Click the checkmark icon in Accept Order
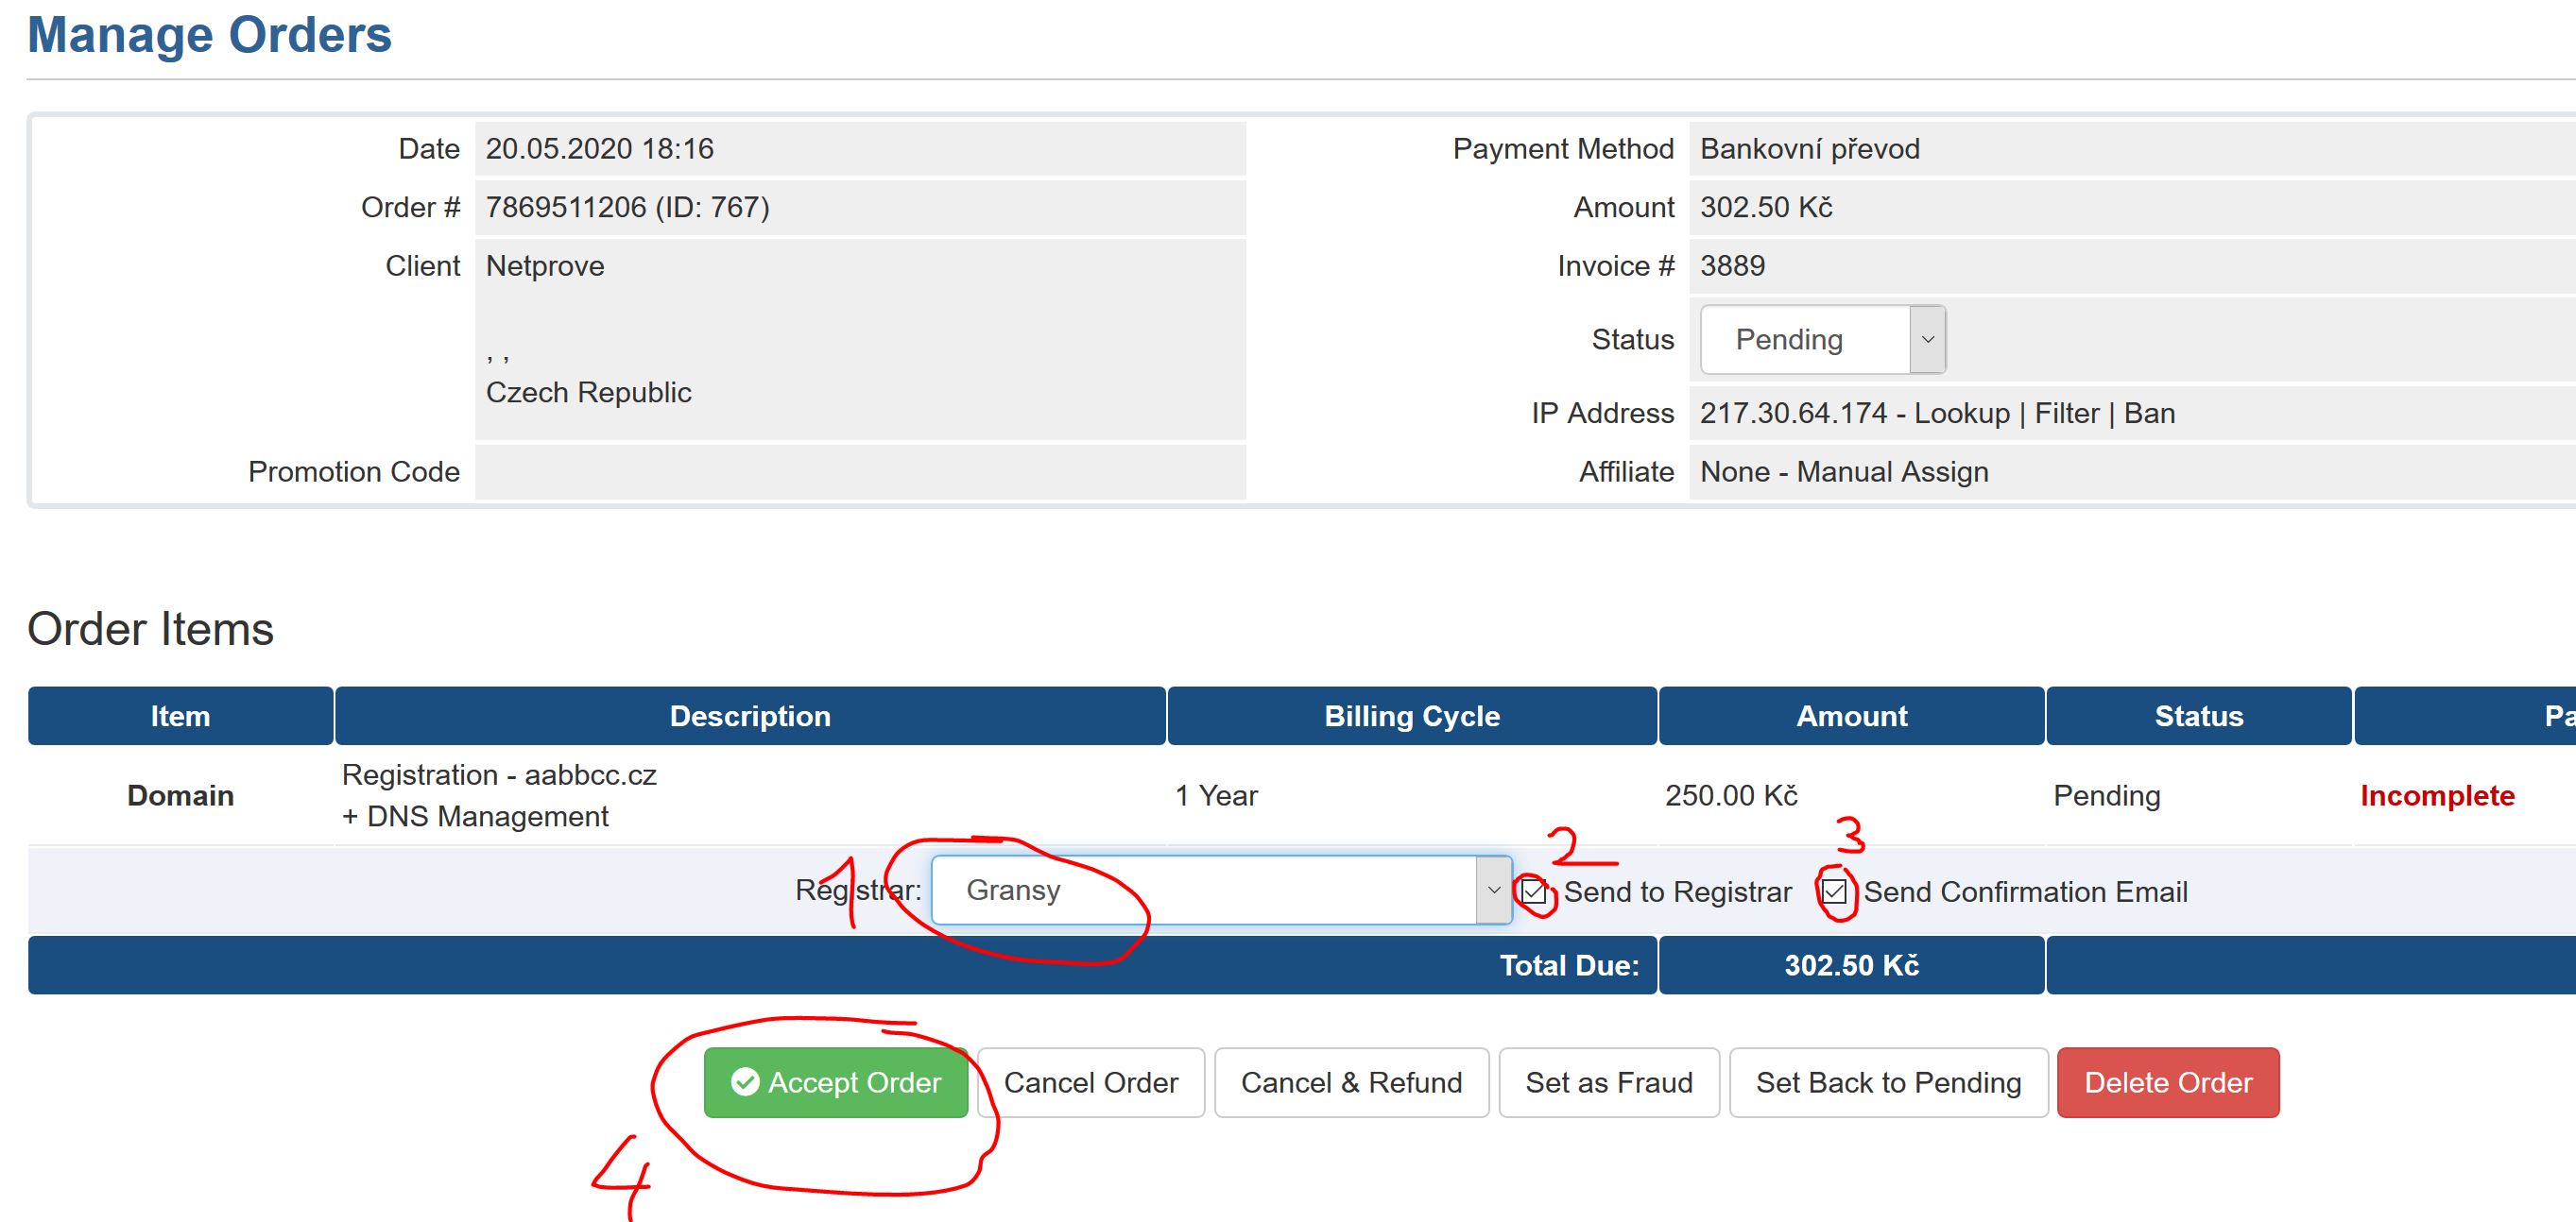This screenshot has width=2576, height=1222. click(x=745, y=1082)
